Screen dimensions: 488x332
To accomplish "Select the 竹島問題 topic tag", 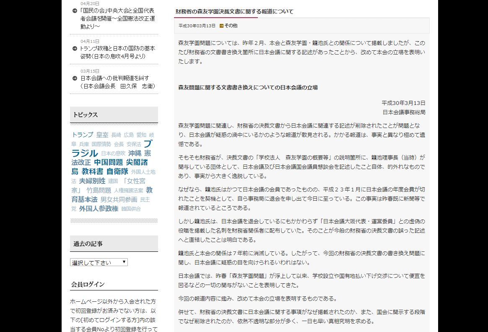I will pyautogui.click(x=99, y=190).
